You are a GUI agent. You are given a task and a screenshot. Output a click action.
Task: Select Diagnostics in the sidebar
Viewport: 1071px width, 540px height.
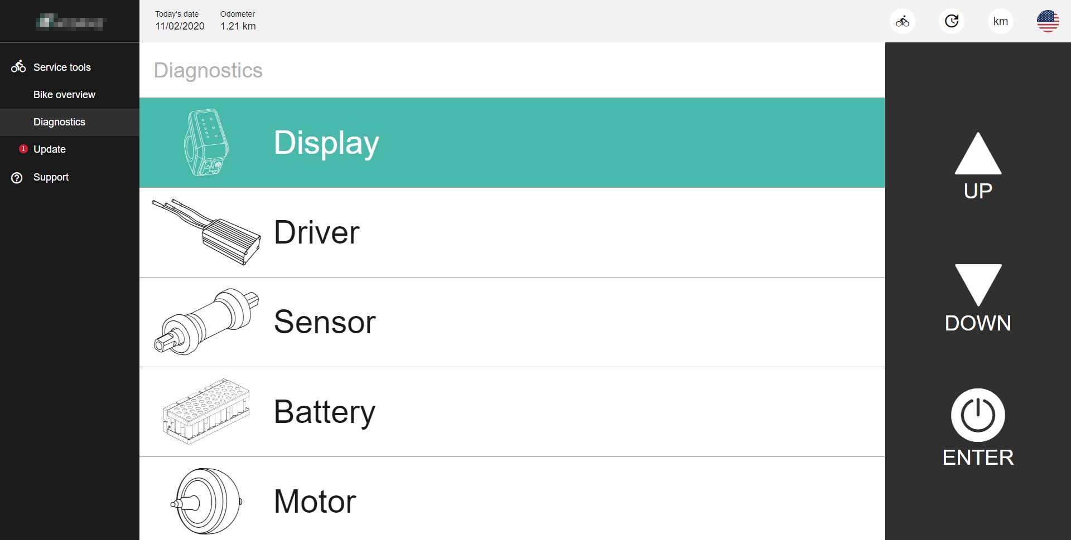coord(59,122)
